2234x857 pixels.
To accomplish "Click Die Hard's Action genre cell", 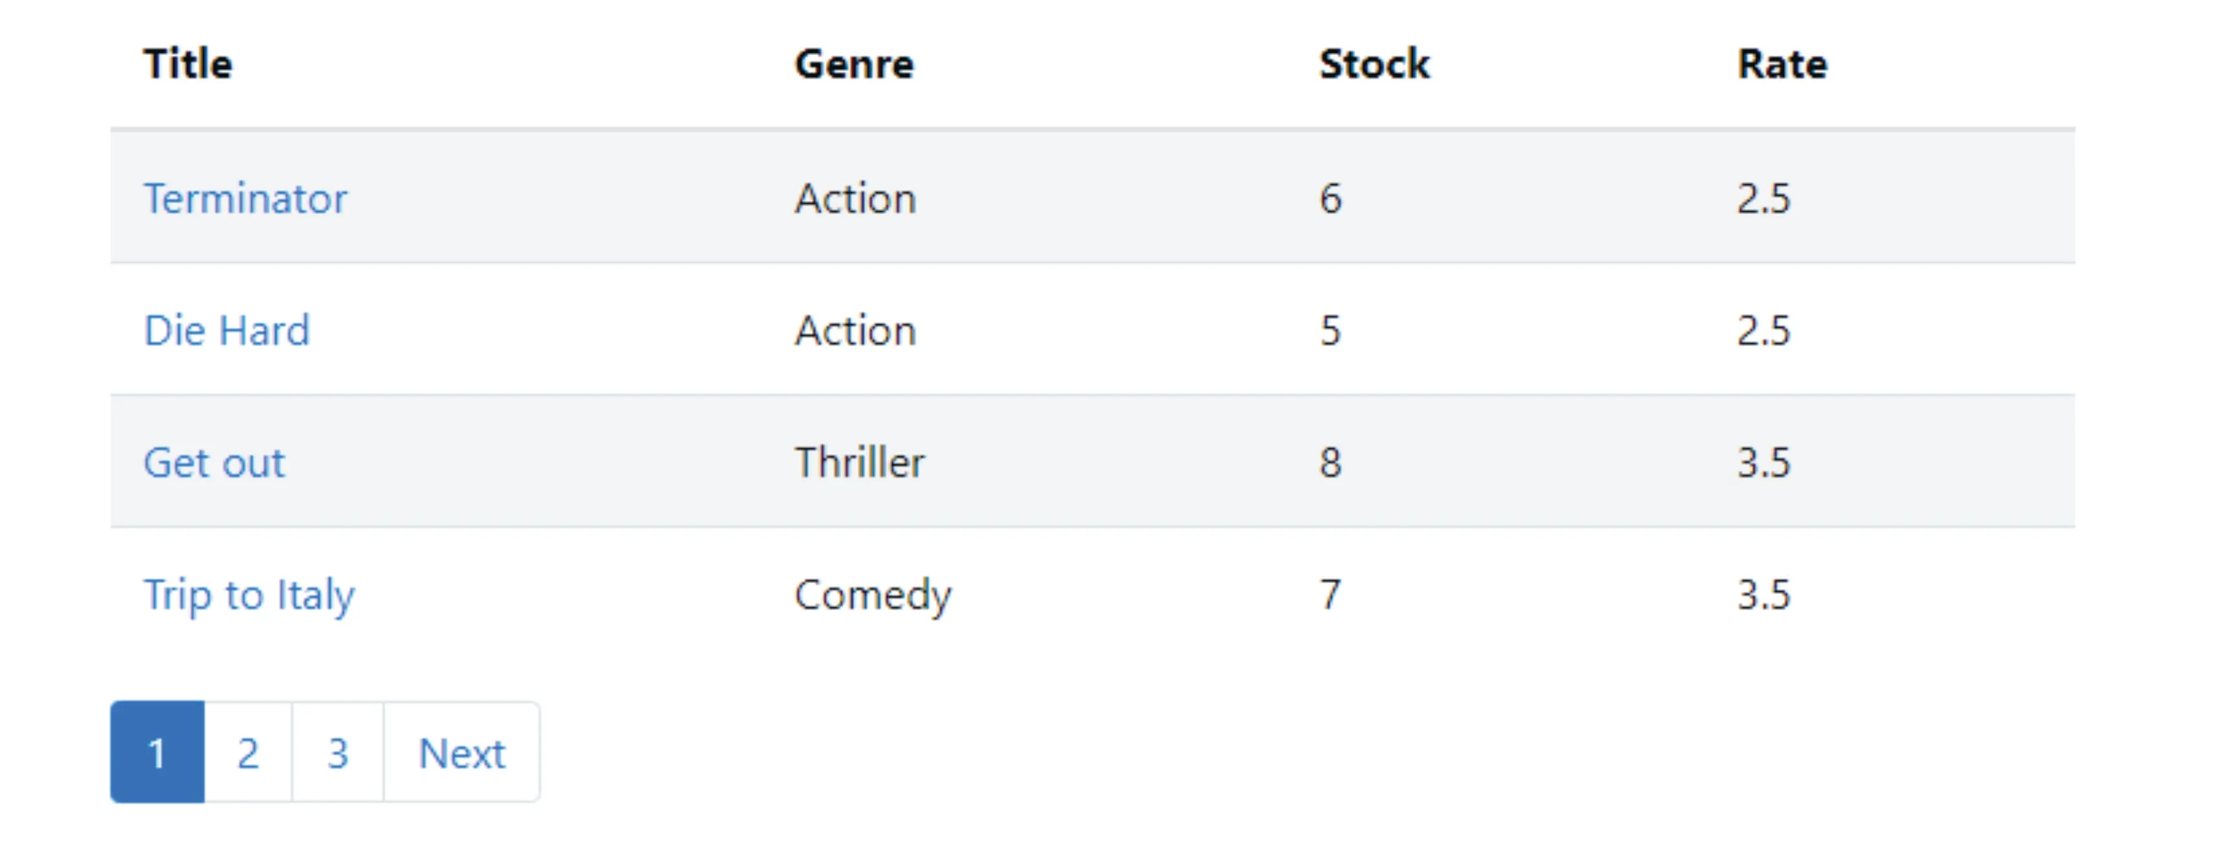I will coord(856,330).
